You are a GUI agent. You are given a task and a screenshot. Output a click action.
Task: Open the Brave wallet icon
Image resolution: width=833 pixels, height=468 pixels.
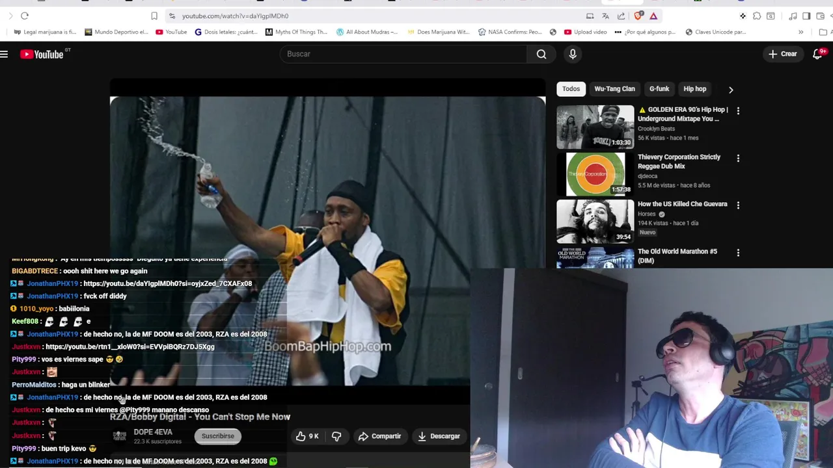tap(820, 16)
